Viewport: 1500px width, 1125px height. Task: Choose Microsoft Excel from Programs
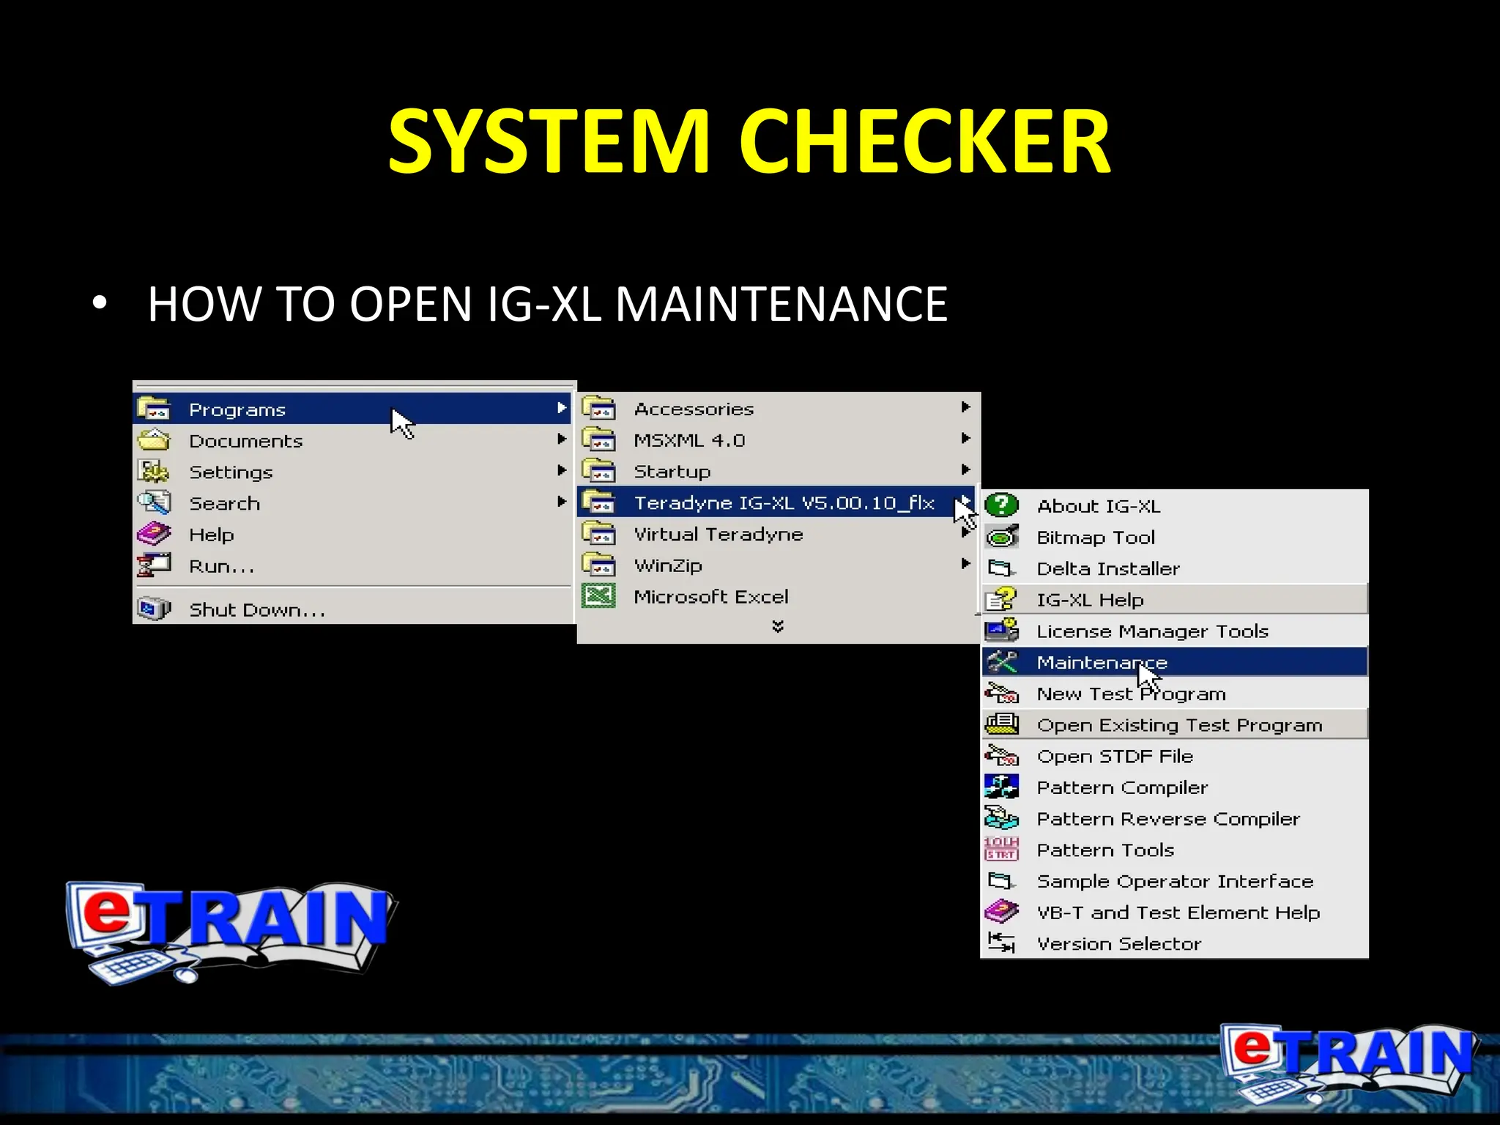[776, 596]
